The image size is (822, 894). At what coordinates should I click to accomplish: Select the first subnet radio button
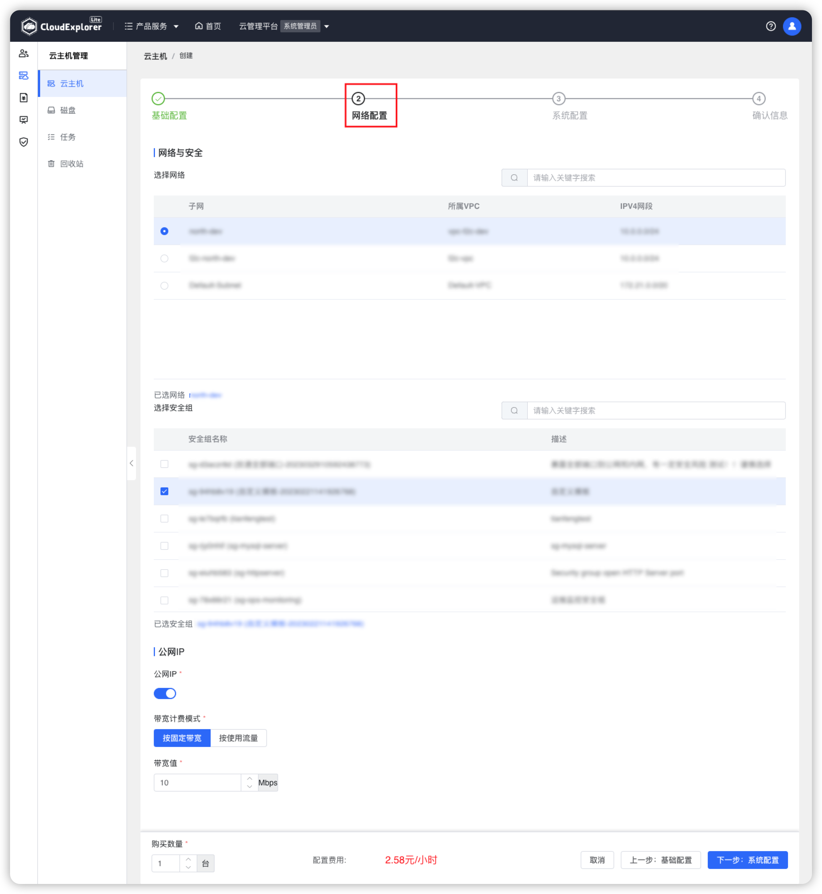(164, 231)
